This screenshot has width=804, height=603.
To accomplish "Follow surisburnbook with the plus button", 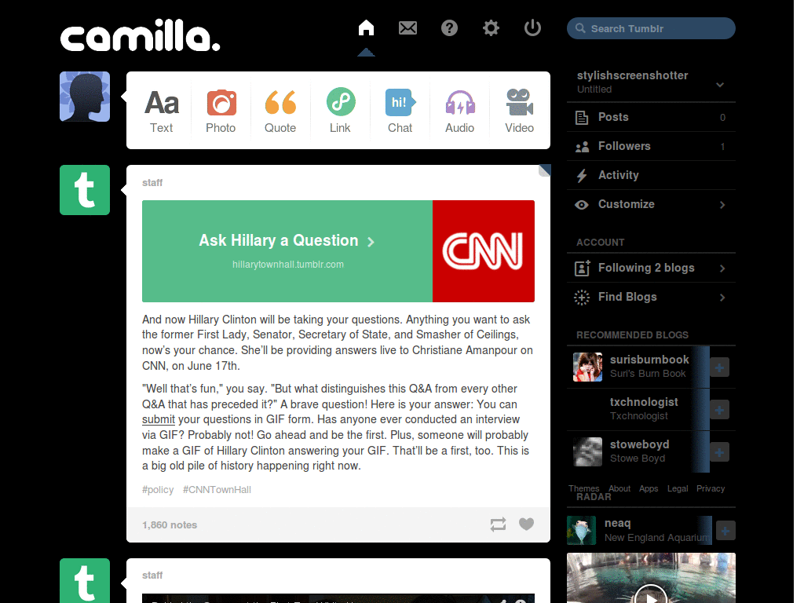I will coord(719,367).
